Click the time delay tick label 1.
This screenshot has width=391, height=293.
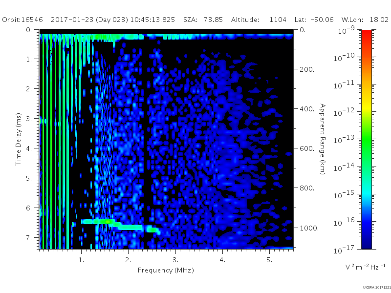point(29,59)
